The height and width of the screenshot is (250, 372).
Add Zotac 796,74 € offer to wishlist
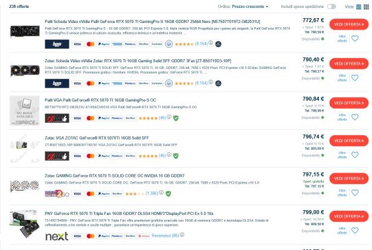coord(355,155)
